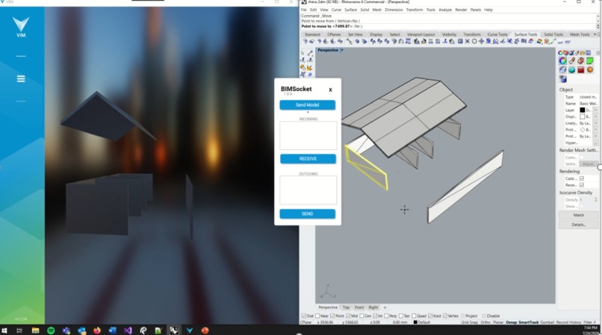Toggle the Point osnap checkbox
The image size is (602, 335).
(332, 316)
